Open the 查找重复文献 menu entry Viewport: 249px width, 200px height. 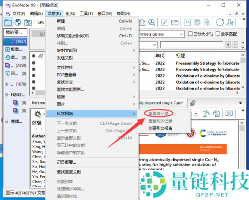(69, 172)
